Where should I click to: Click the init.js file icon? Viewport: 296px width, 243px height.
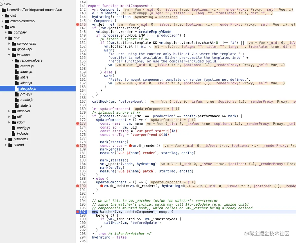click(17, 77)
